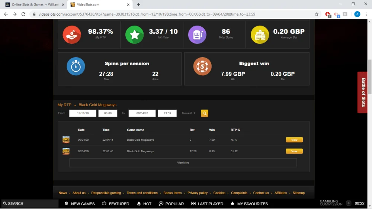Viewport: 372px width, 209px height.
Task: Click the grey K extension icon
Action: coord(345,14)
